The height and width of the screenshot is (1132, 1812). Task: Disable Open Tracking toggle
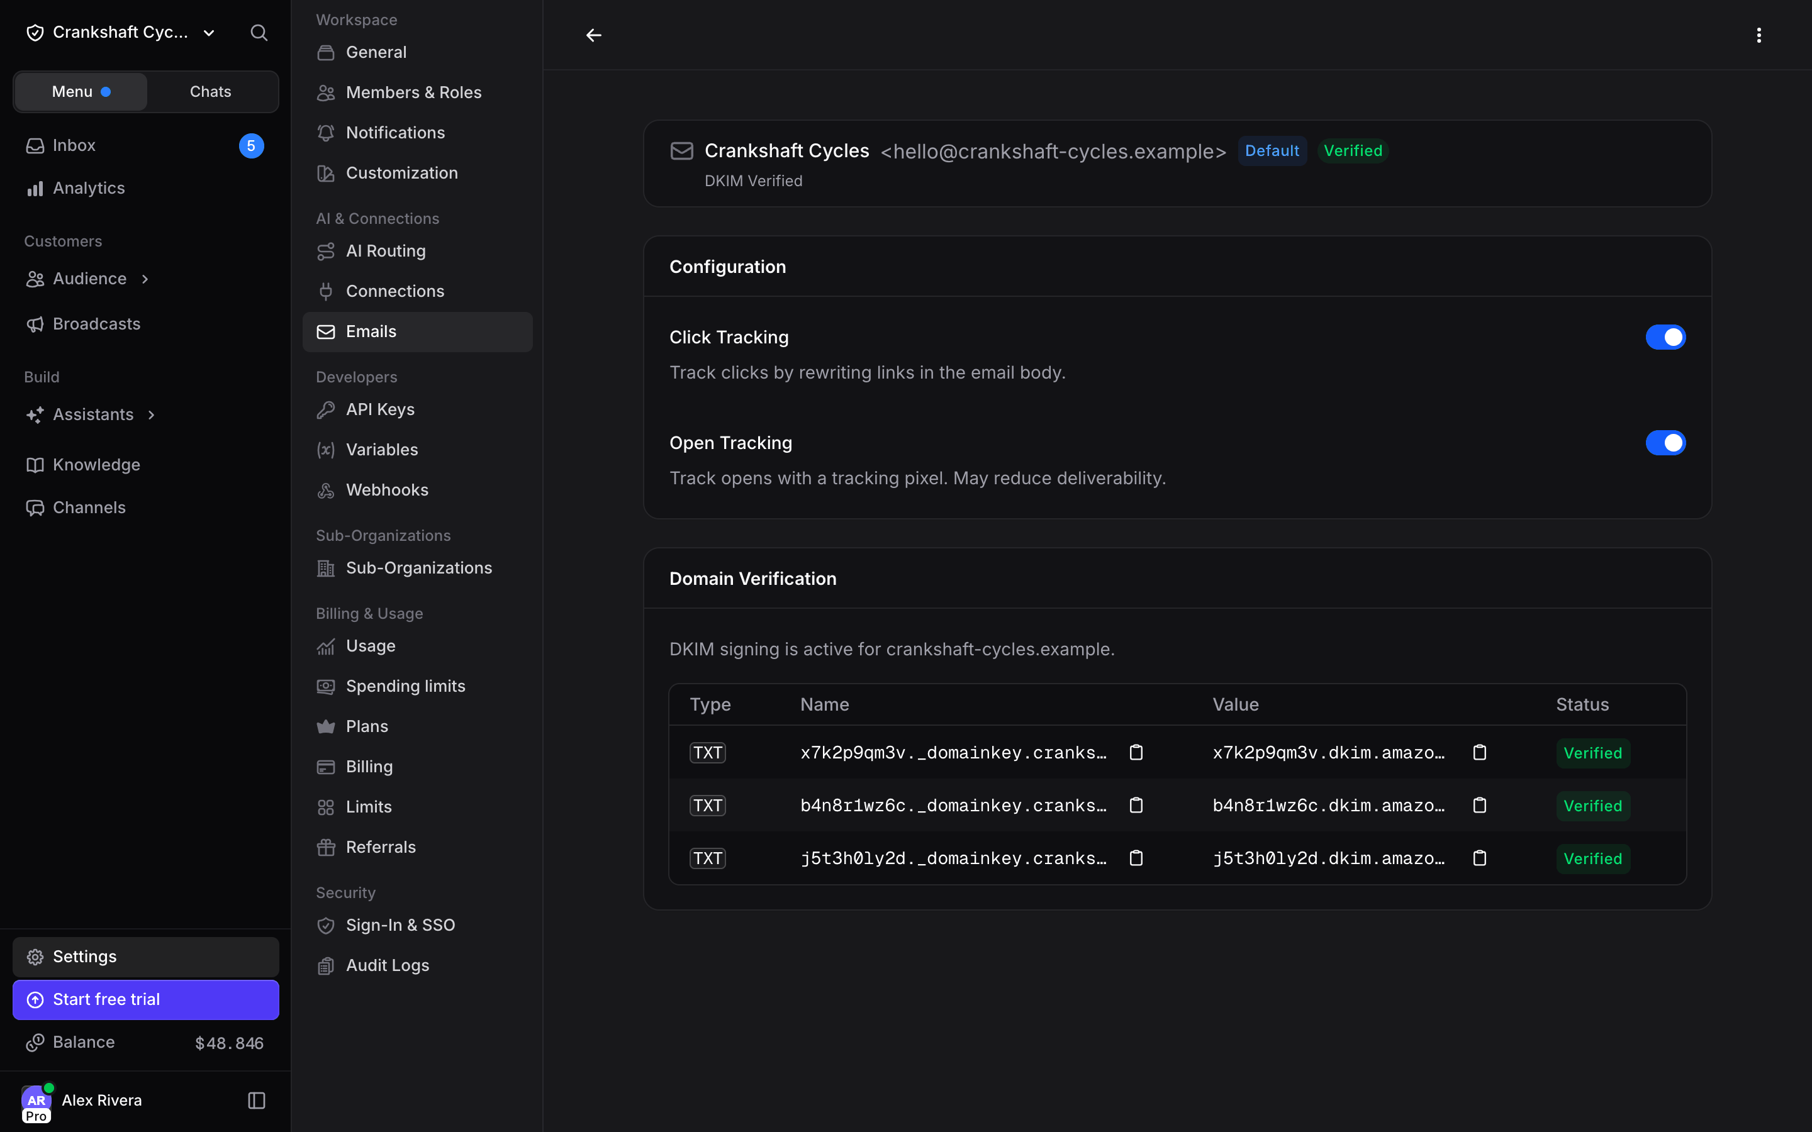coord(1665,443)
